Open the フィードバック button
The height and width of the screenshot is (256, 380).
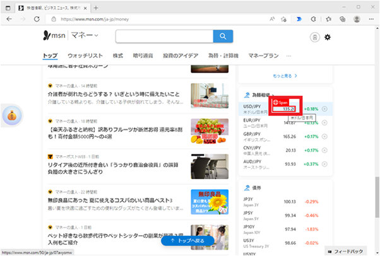(345, 252)
